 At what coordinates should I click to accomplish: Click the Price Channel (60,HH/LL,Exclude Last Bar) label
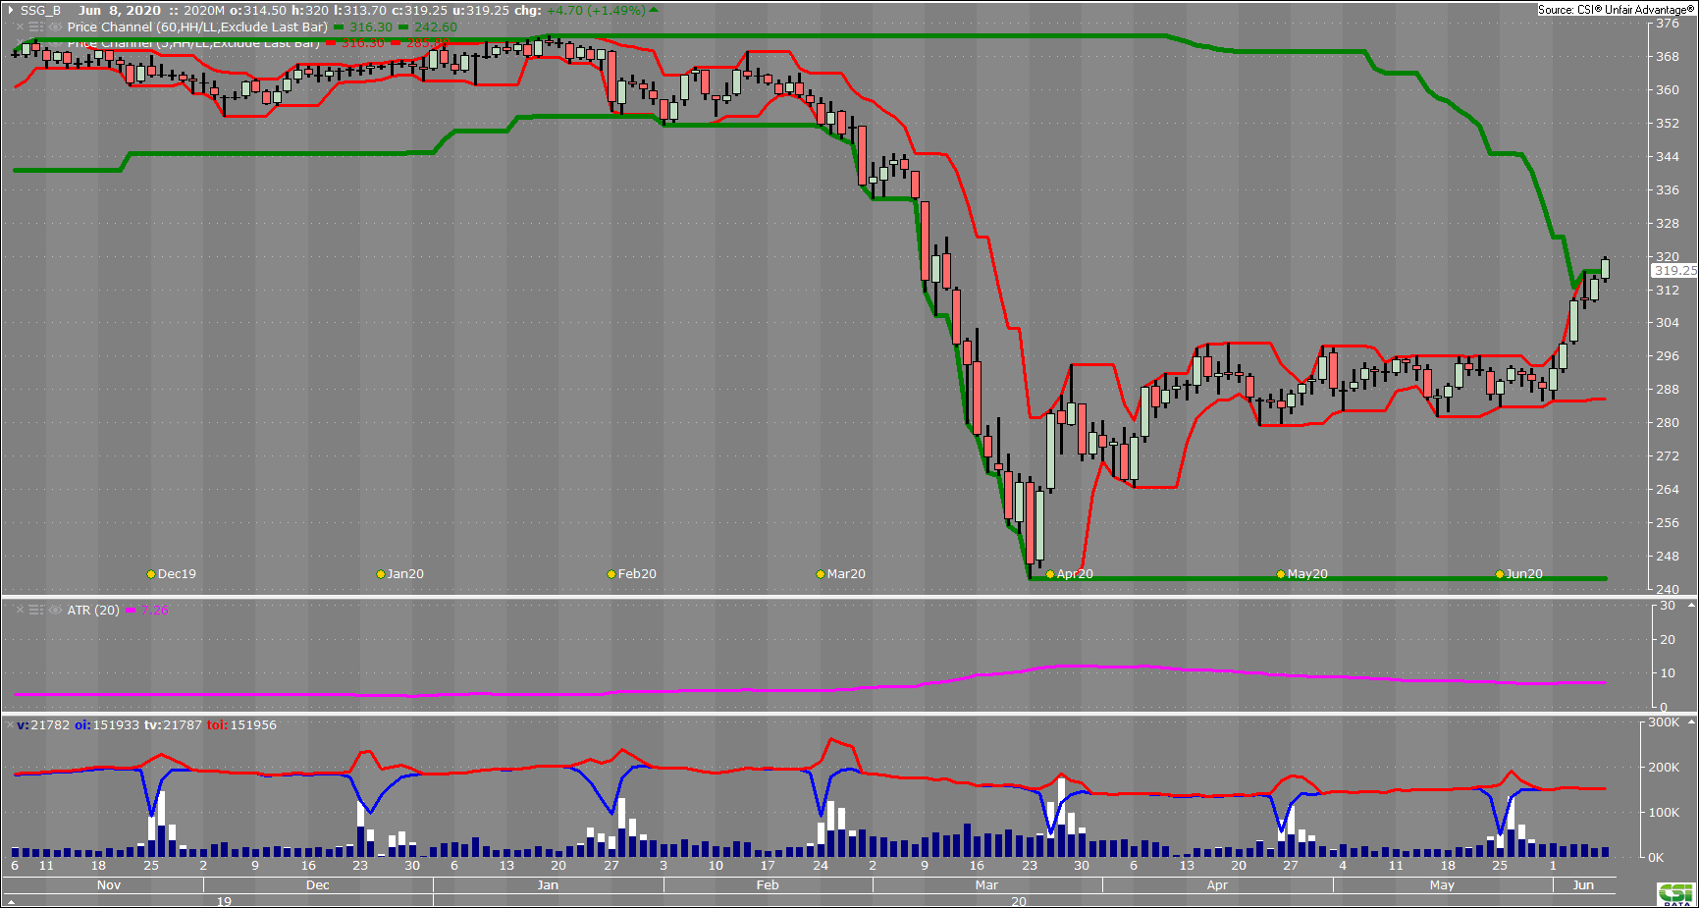pos(197,27)
